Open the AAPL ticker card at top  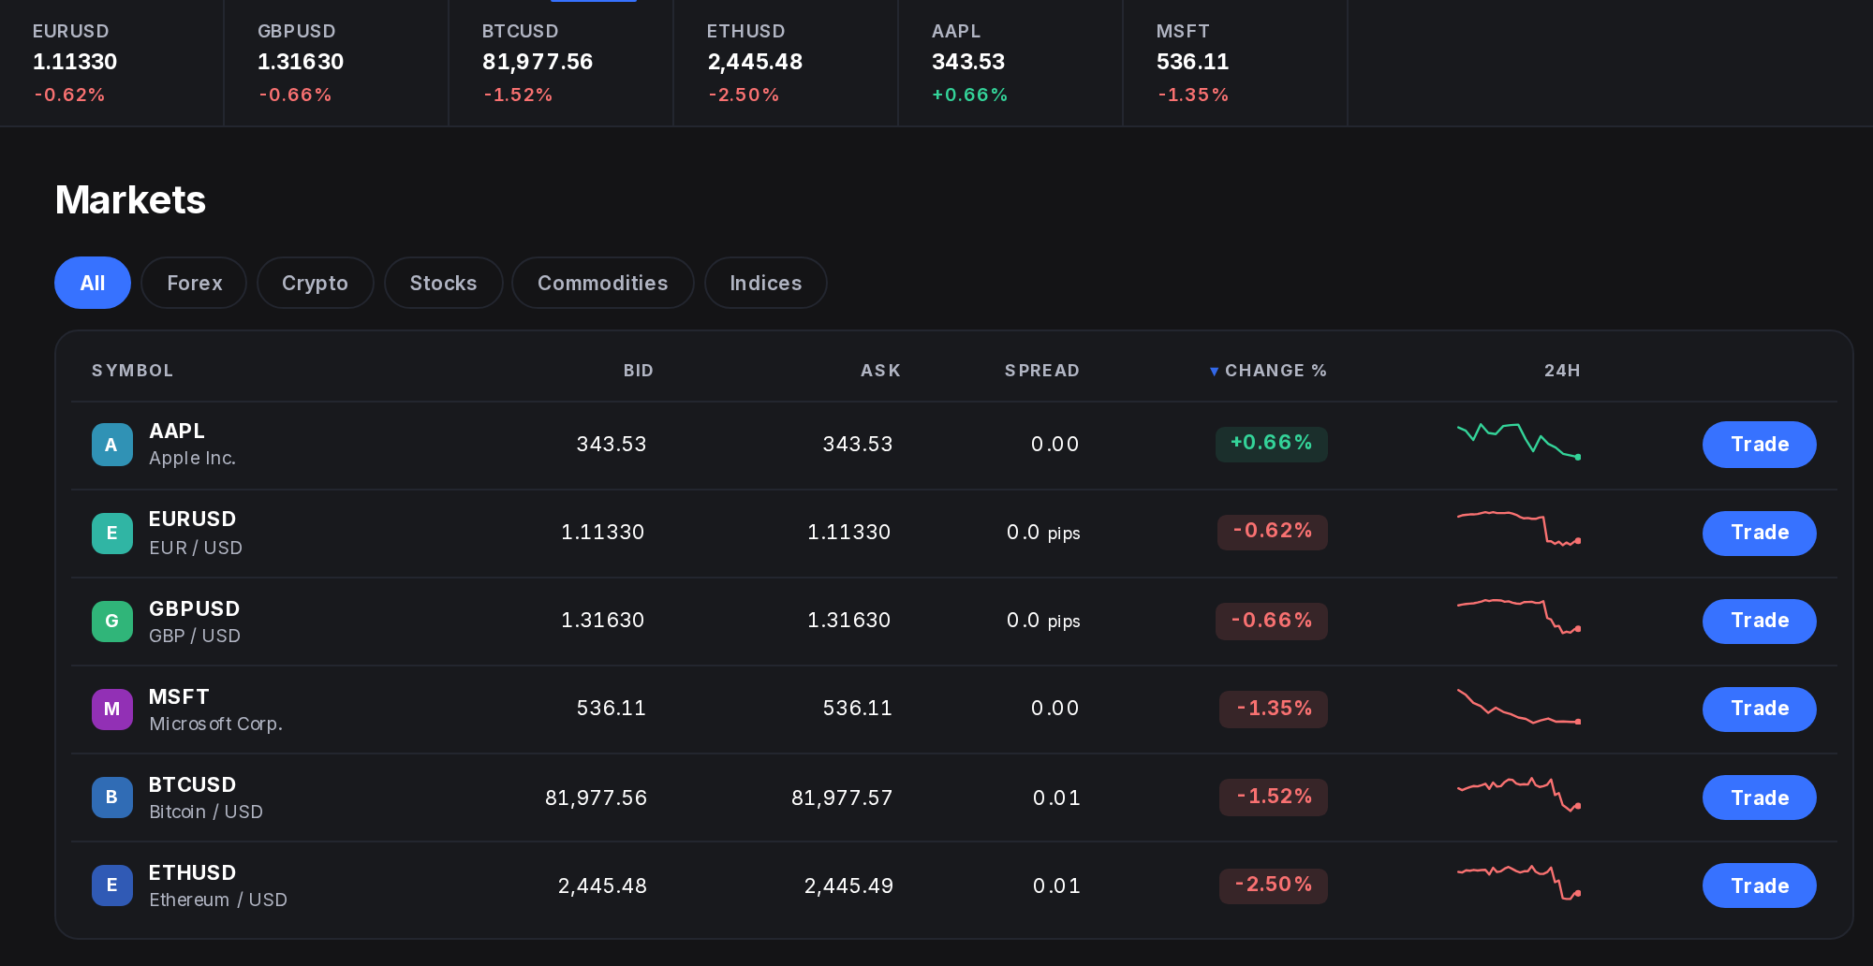tap(1010, 63)
